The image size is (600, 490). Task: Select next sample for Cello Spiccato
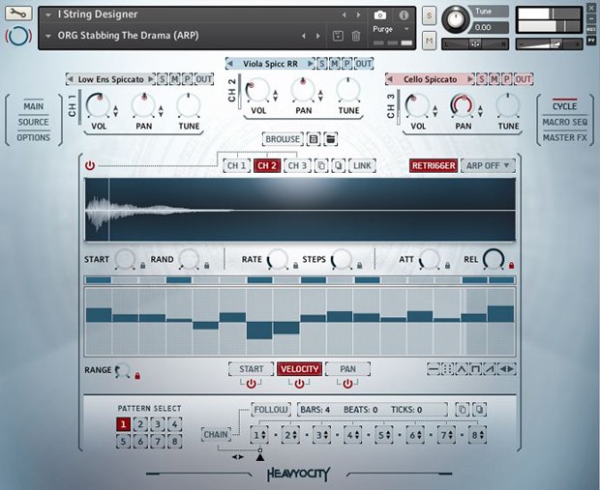[x=470, y=79]
